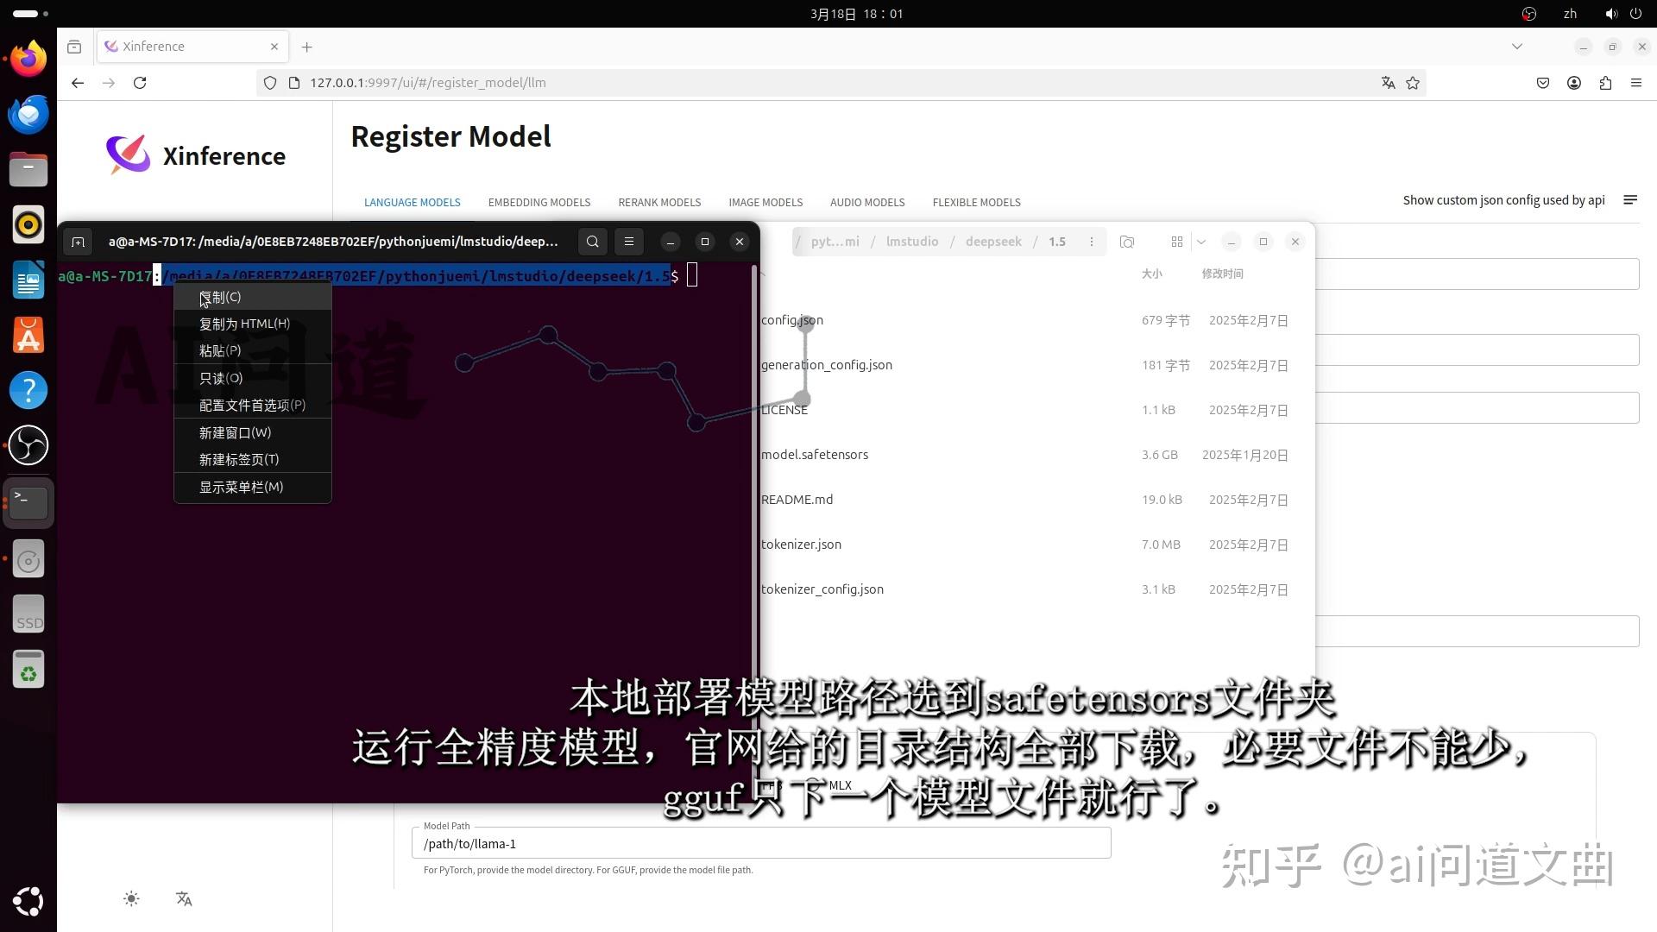Toggle interface language via 文A icon

[x=184, y=899]
